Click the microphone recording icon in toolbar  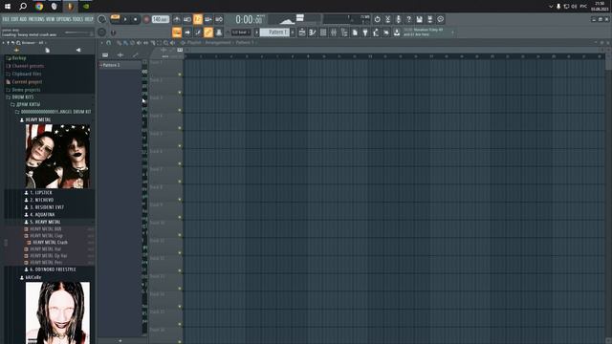point(398,19)
